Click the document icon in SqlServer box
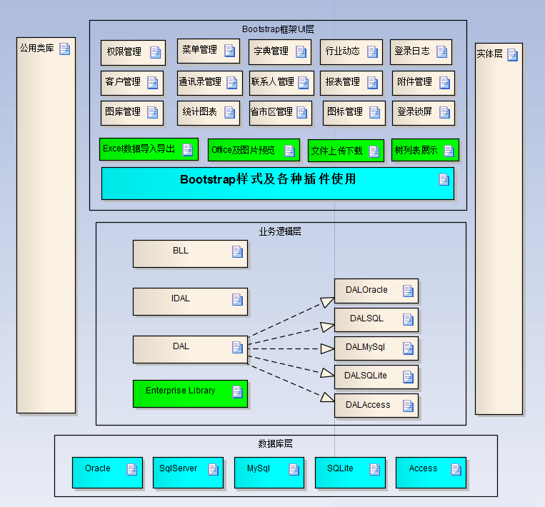The width and height of the screenshot is (545, 507). point(213,470)
